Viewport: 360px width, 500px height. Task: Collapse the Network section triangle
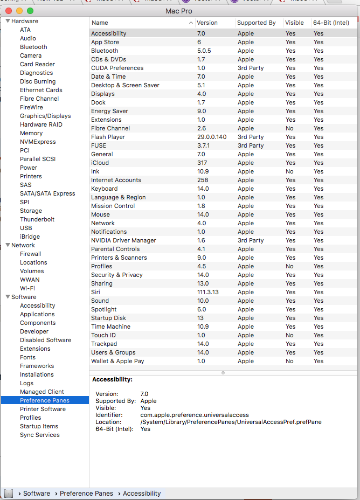point(8,245)
